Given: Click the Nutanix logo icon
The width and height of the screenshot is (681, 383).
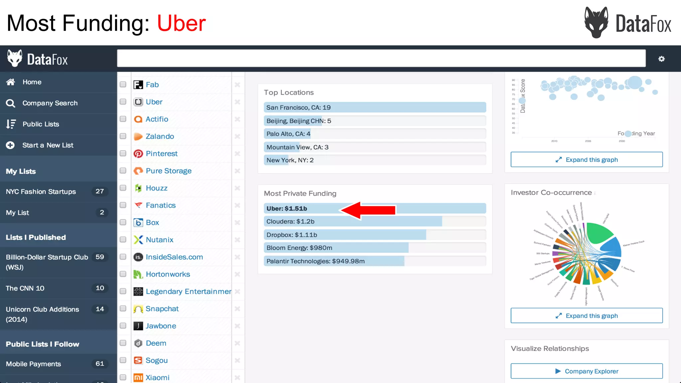Looking at the screenshot, I should coord(138,240).
